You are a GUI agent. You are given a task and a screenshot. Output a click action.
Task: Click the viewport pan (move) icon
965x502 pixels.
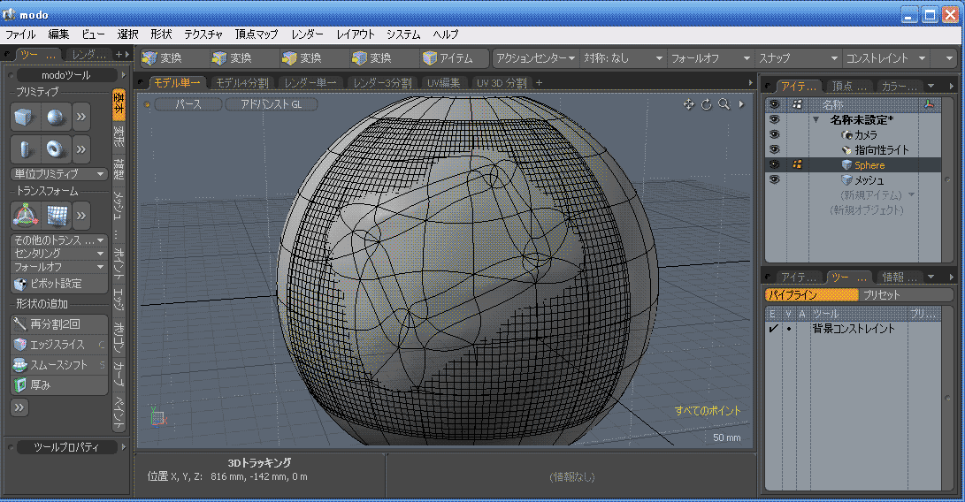[x=688, y=104]
